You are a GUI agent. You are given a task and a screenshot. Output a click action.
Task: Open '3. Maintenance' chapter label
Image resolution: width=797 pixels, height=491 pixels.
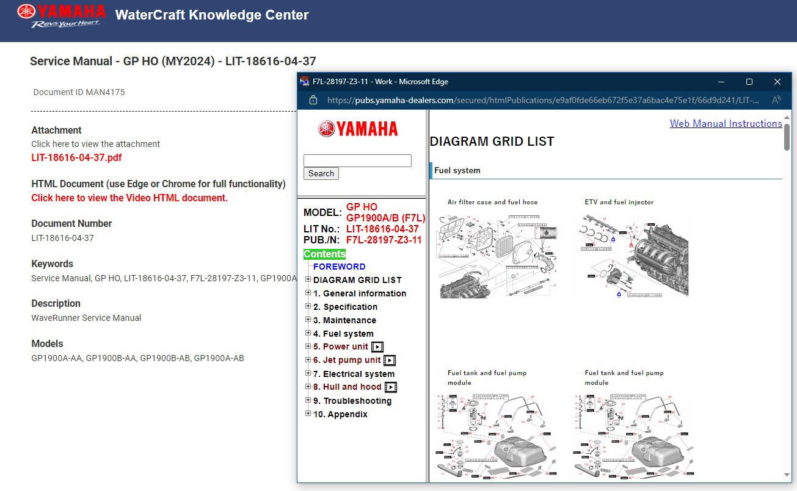click(344, 320)
